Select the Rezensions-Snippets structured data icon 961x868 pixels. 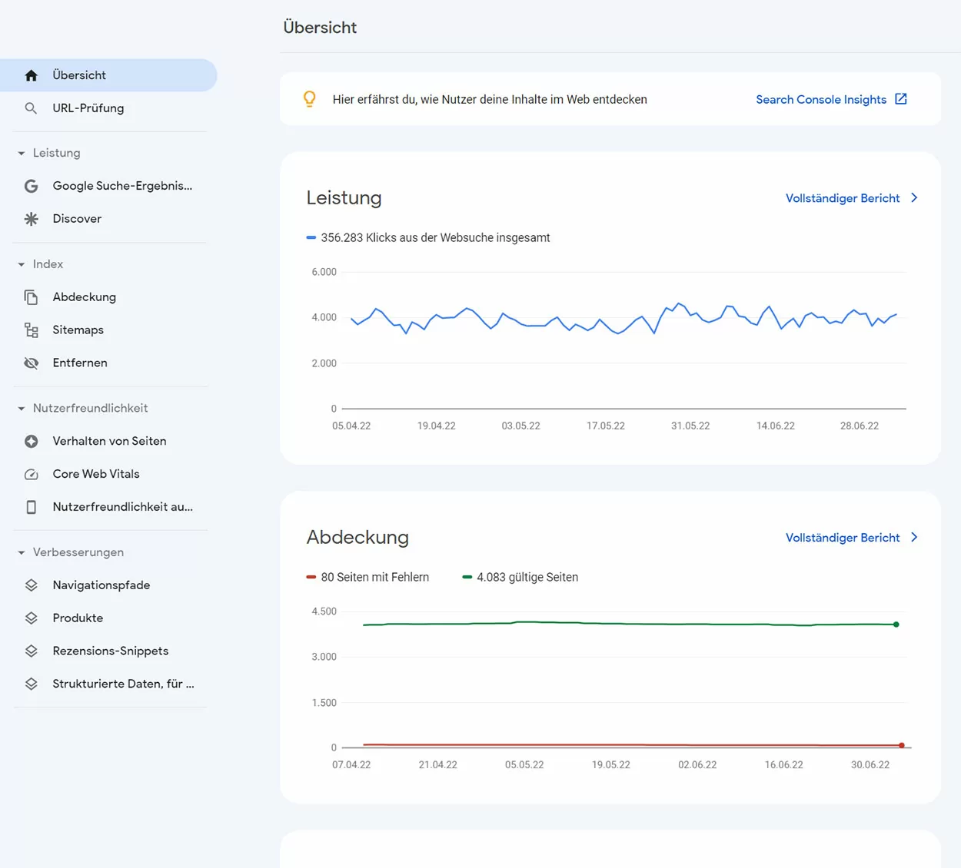31,651
